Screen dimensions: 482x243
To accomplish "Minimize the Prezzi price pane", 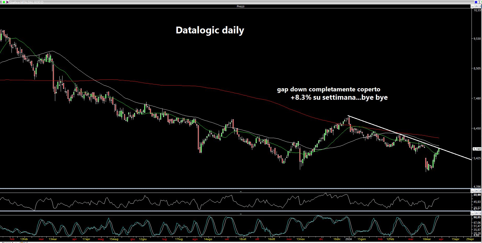I will [x=472, y=6].
